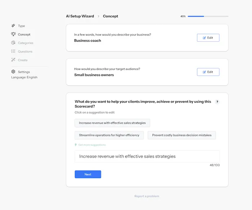Screen dimensions: 252x210
Task: Click the Questions list icon
Action: (x=13, y=51)
